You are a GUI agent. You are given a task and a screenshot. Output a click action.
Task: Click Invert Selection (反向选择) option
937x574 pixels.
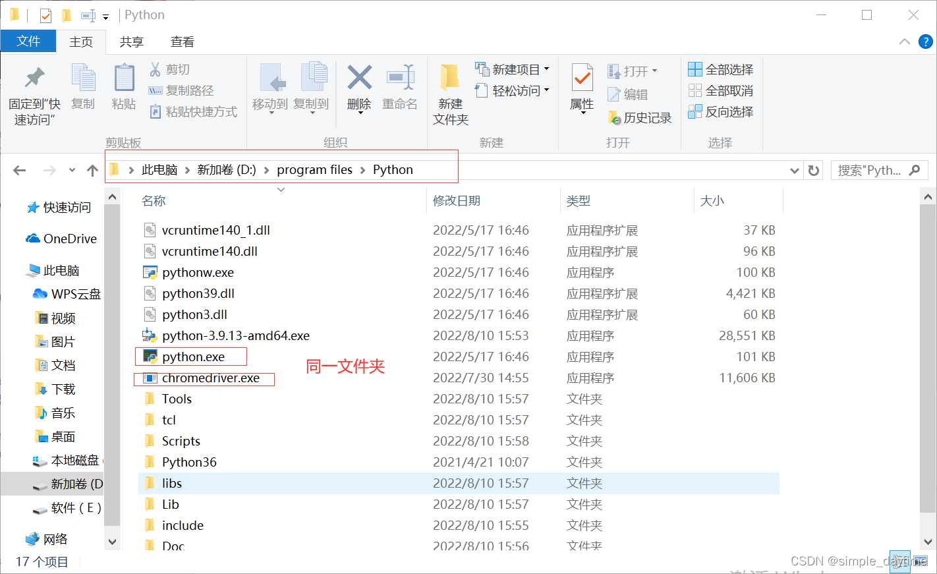(x=720, y=112)
